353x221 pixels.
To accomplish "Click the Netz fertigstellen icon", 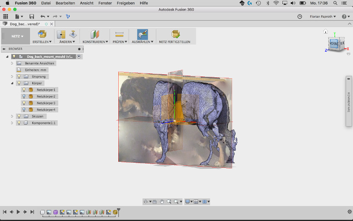I will 175,34.
